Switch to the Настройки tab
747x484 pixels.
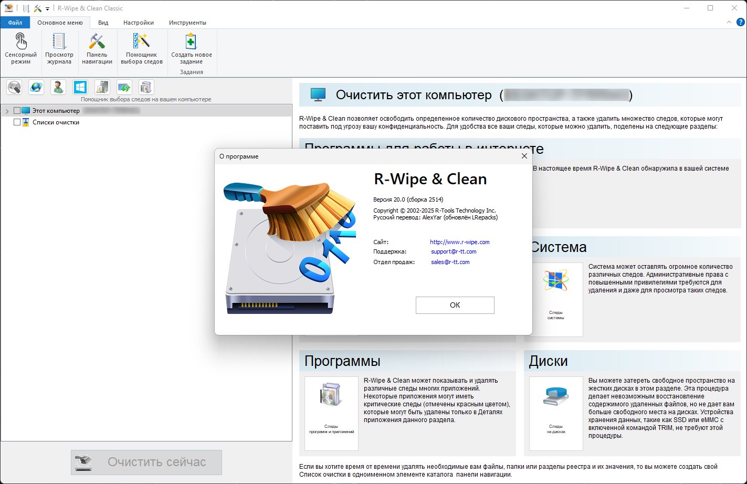(x=139, y=23)
